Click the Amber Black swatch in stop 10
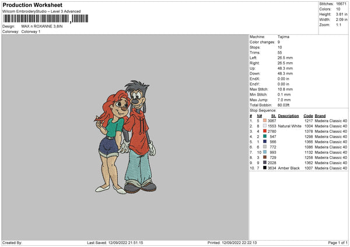Image resolution: width=350 pixels, height=247 pixels. click(x=265, y=168)
